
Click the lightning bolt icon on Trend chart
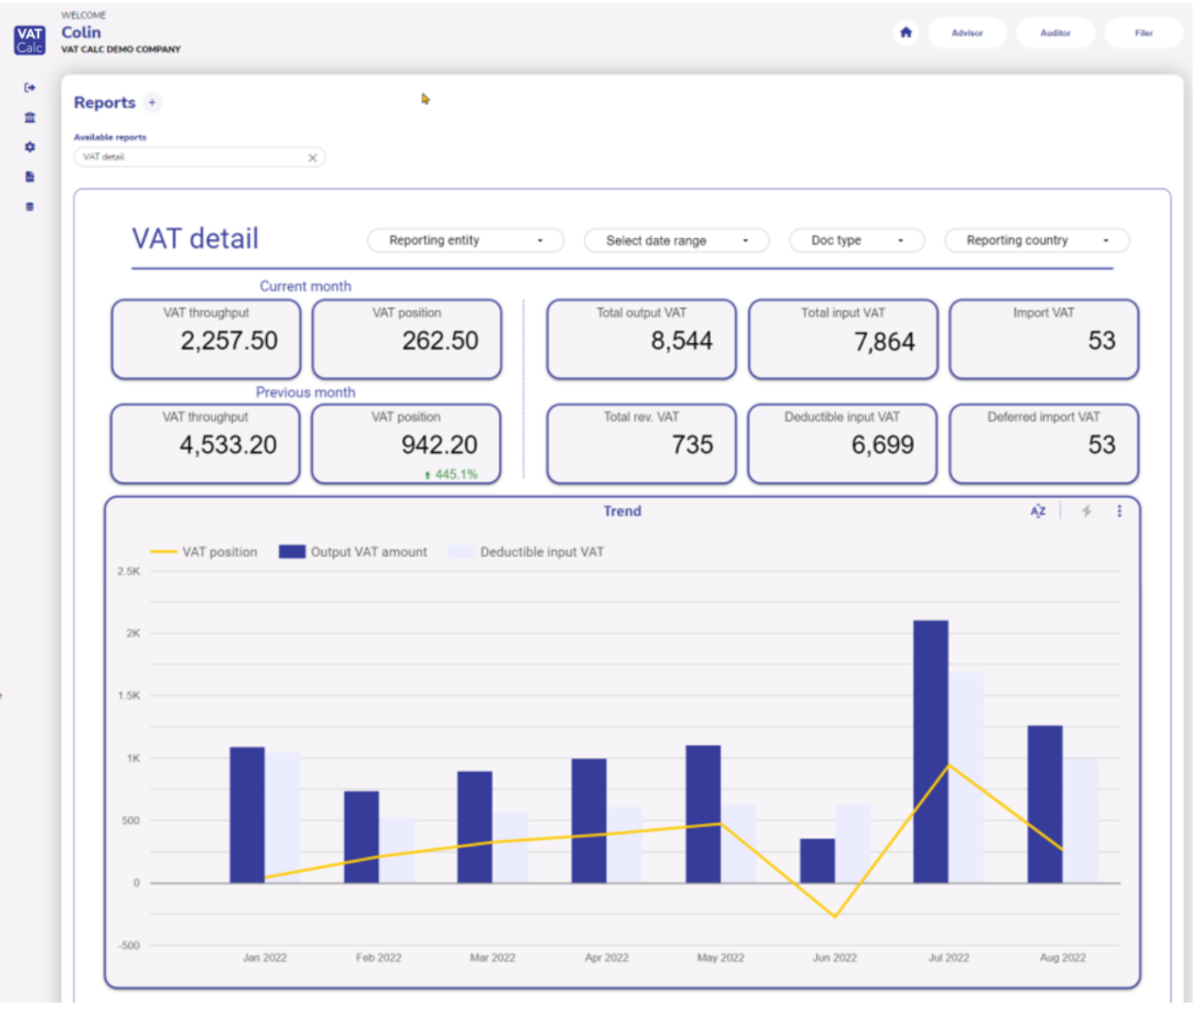[x=1086, y=511]
